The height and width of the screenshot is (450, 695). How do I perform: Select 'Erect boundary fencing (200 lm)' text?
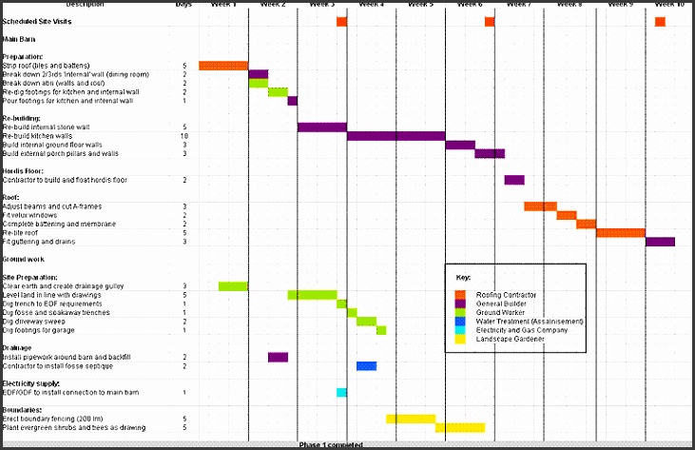[x=52, y=419]
